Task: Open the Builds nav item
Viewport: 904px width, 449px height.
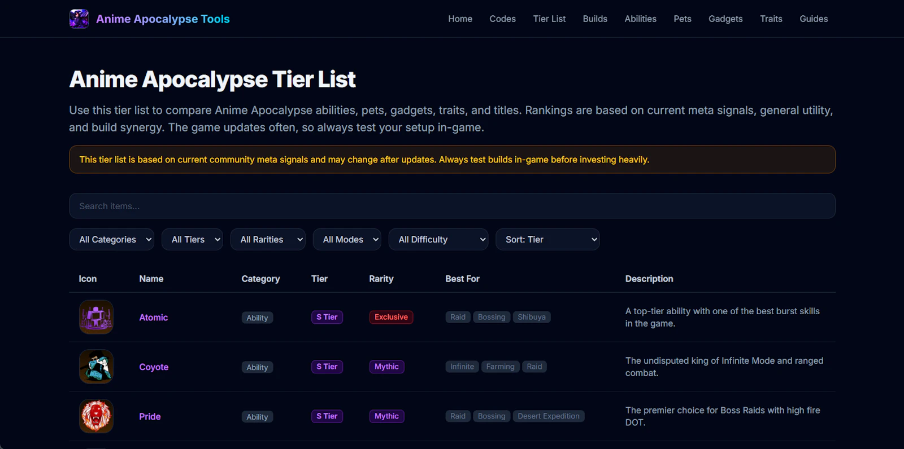Action: (x=595, y=19)
